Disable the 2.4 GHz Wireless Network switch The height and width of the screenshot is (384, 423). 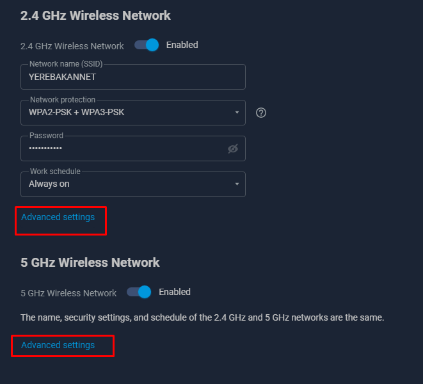click(147, 45)
